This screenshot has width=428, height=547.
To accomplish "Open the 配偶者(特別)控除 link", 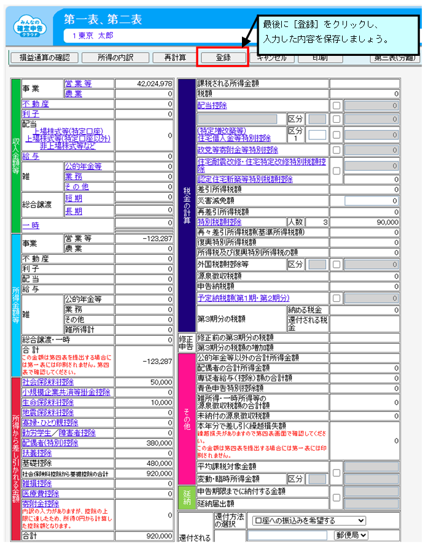I will [50, 443].
